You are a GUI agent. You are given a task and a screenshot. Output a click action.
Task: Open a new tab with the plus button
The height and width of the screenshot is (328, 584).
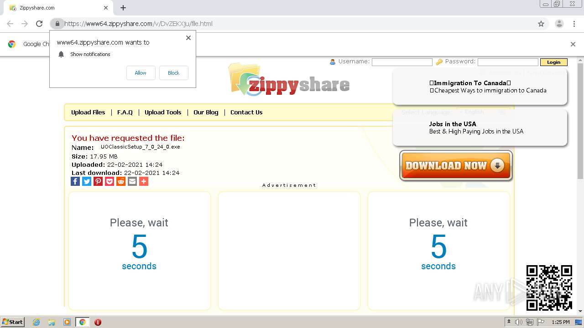point(123,8)
